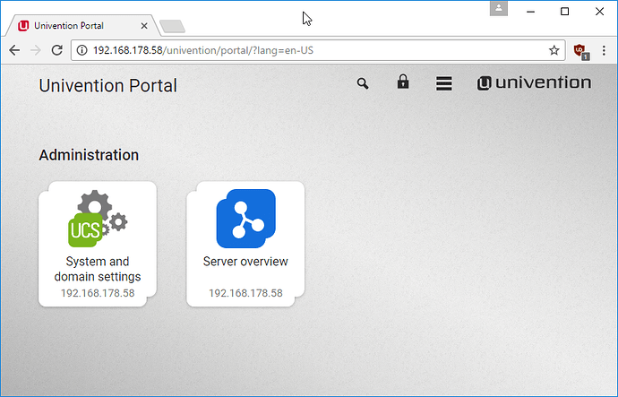Image resolution: width=618 pixels, height=397 pixels.
Task: Open Chrome's three-dot menu
Action: [604, 50]
